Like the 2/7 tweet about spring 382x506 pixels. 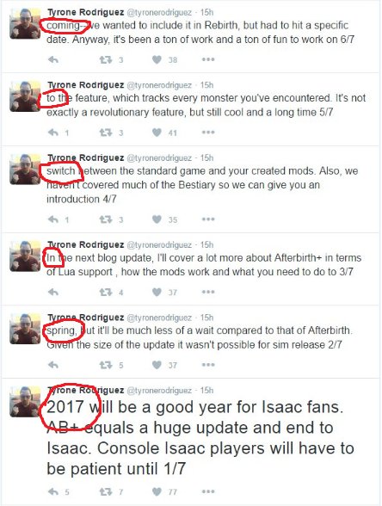(x=157, y=365)
